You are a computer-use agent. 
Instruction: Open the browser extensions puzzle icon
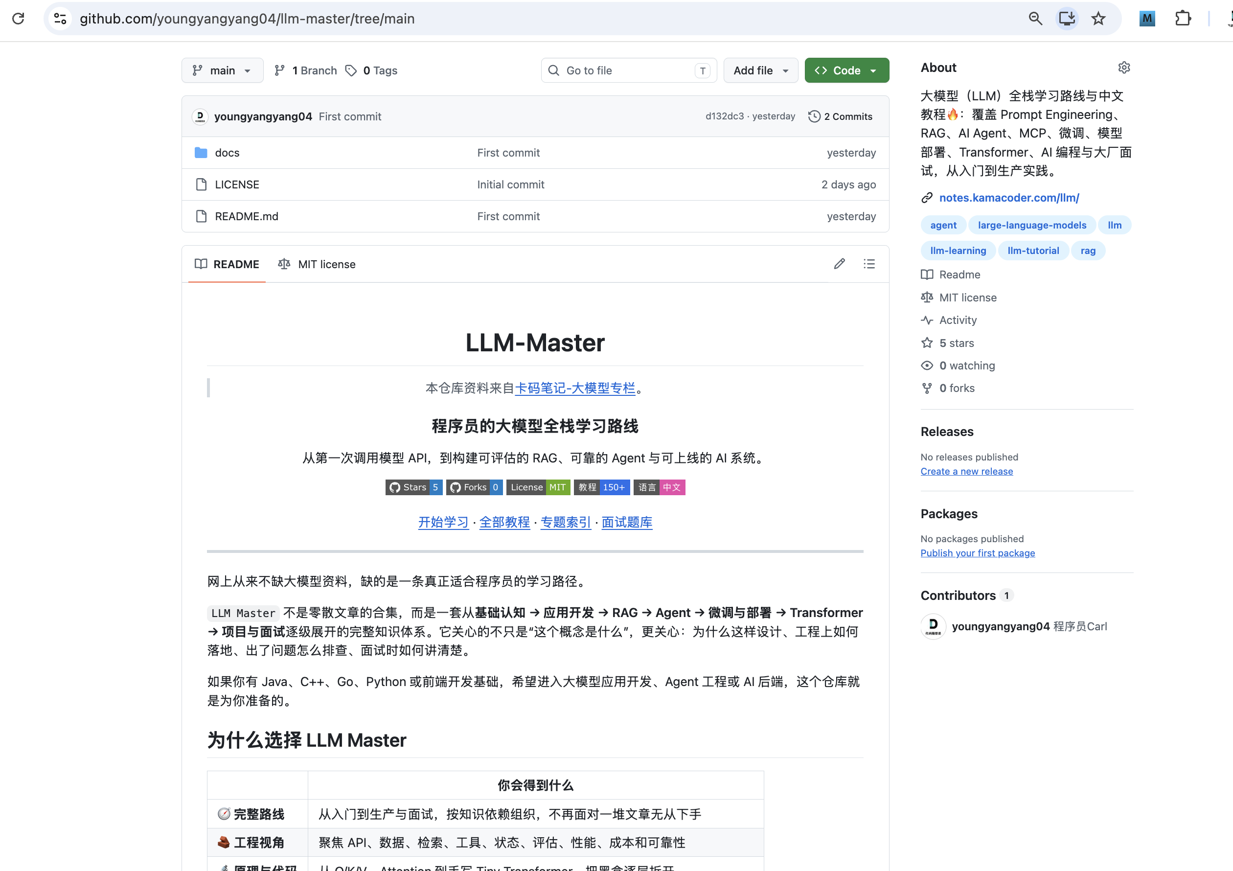coord(1183,19)
